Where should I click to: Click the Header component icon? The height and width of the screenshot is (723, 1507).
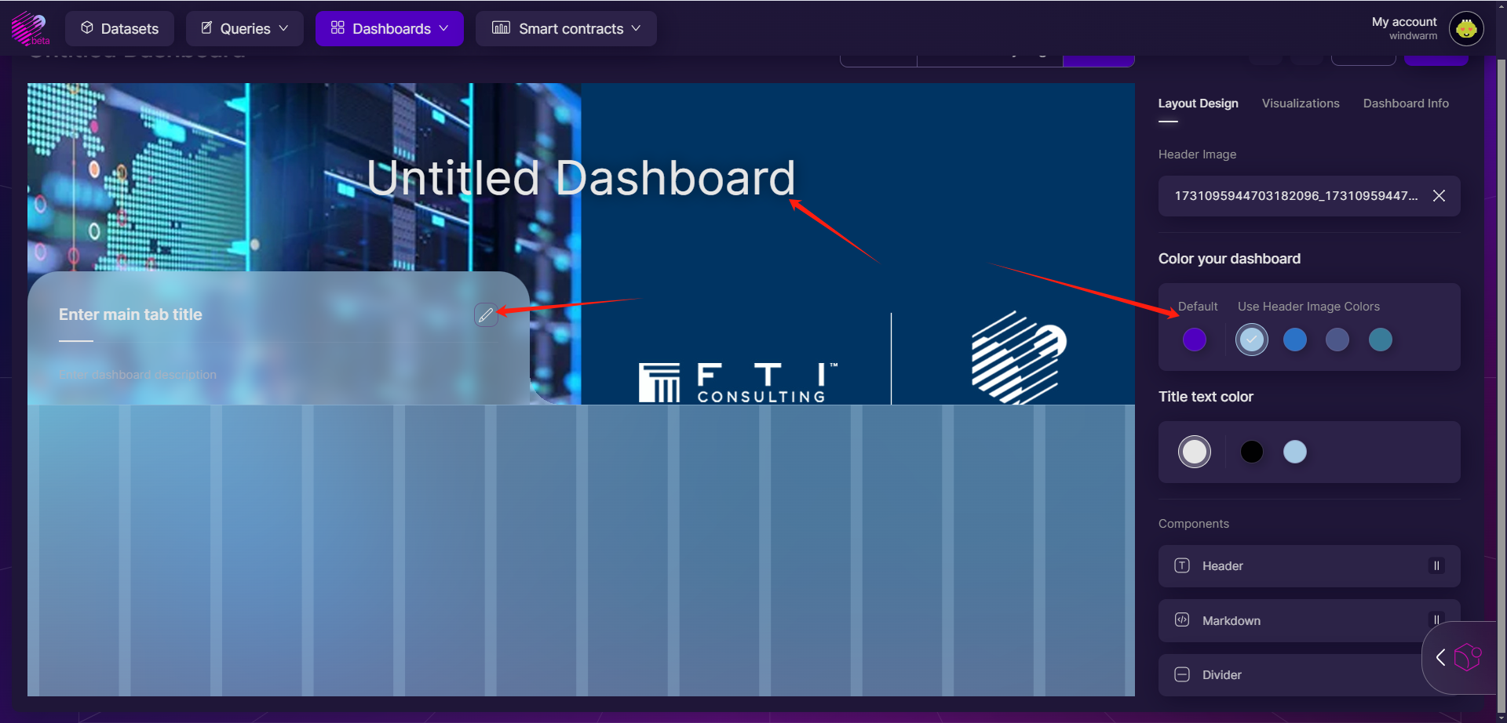pos(1181,566)
